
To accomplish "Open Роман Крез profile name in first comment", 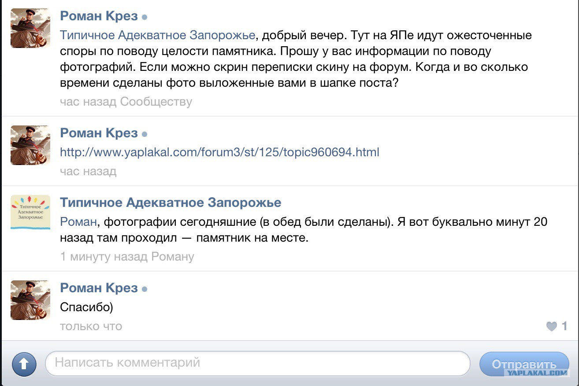I will click(x=99, y=16).
